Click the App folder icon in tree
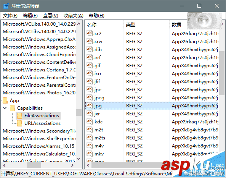This screenshot has width=226, height=178. [x=5, y=100]
